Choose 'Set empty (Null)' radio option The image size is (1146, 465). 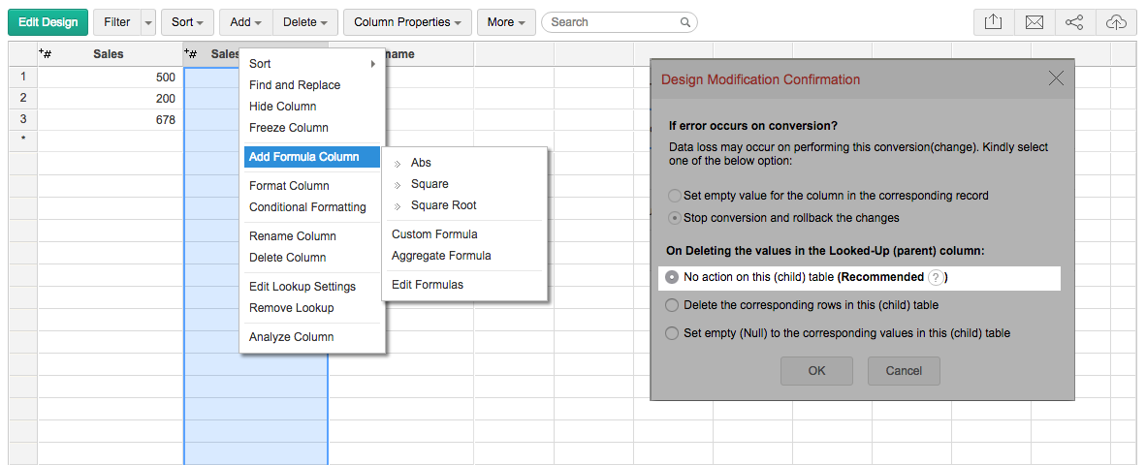672,333
